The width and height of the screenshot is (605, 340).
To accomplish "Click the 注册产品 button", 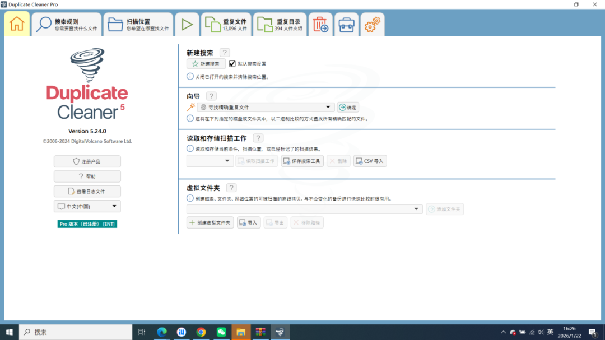I will pos(87,161).
